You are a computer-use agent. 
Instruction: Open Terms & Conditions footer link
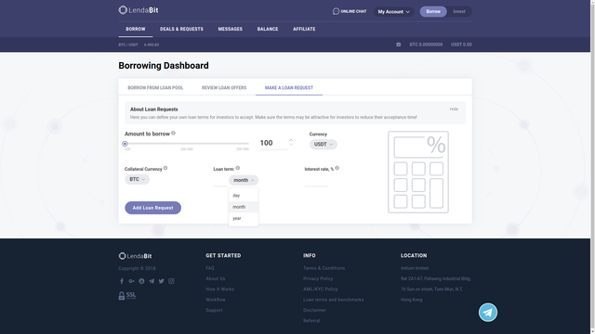(x=324, y=268)
